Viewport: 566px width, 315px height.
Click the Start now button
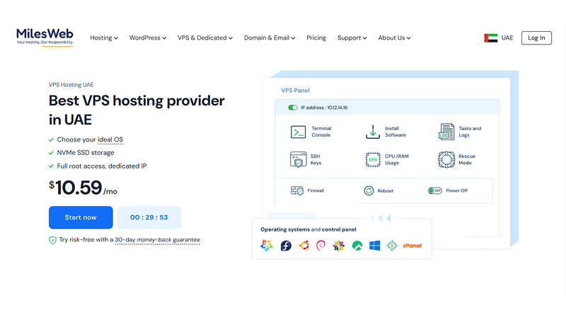[81, 217]
